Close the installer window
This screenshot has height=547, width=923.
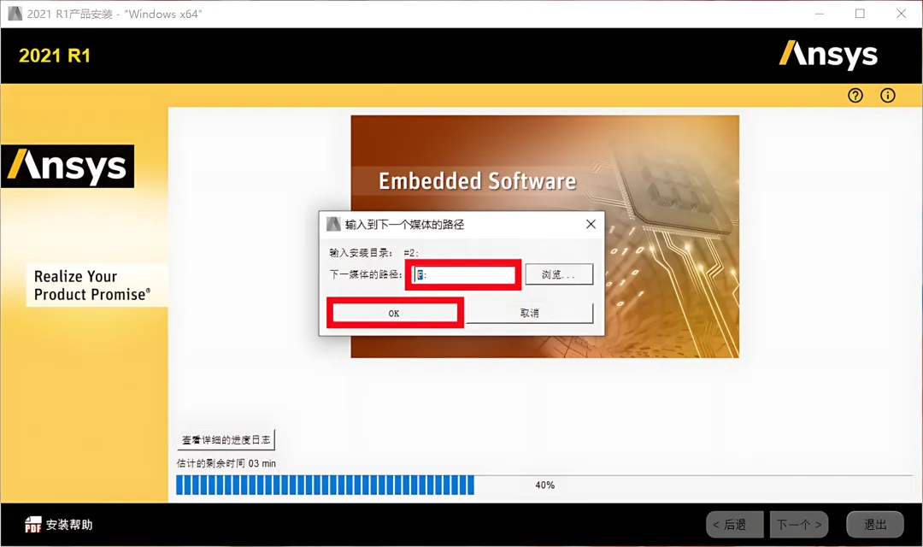tap(902, 14)
